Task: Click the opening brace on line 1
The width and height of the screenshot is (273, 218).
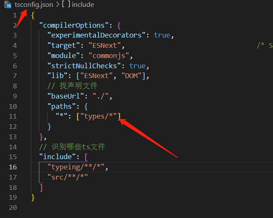Action: coord(33,15)
